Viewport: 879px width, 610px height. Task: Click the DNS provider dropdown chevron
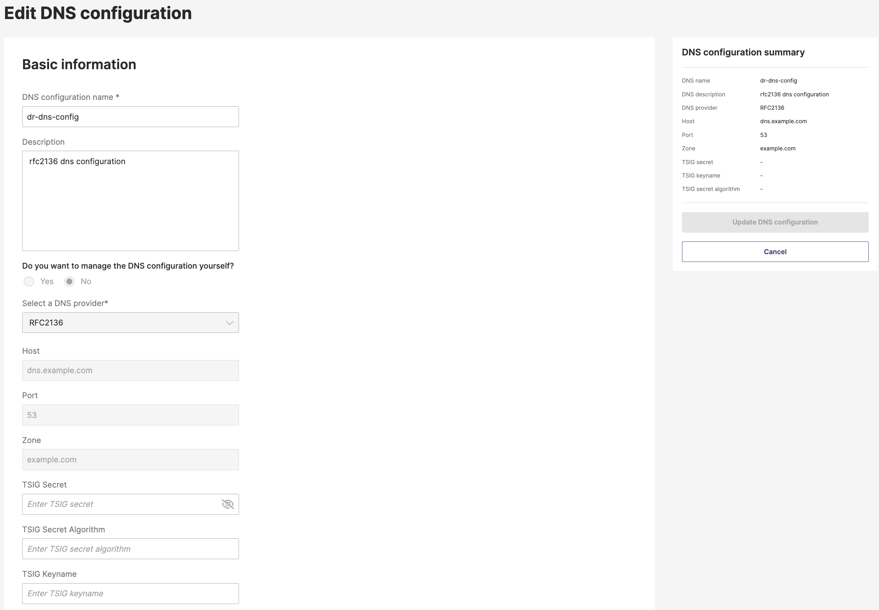(229, 323)
